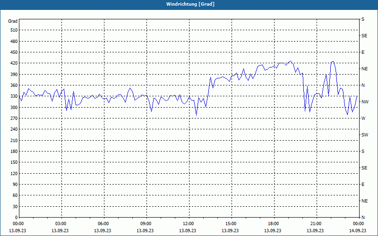
Task: Click the 270 degree axis label
Action: pyautogui.click(x=14, y=118)
